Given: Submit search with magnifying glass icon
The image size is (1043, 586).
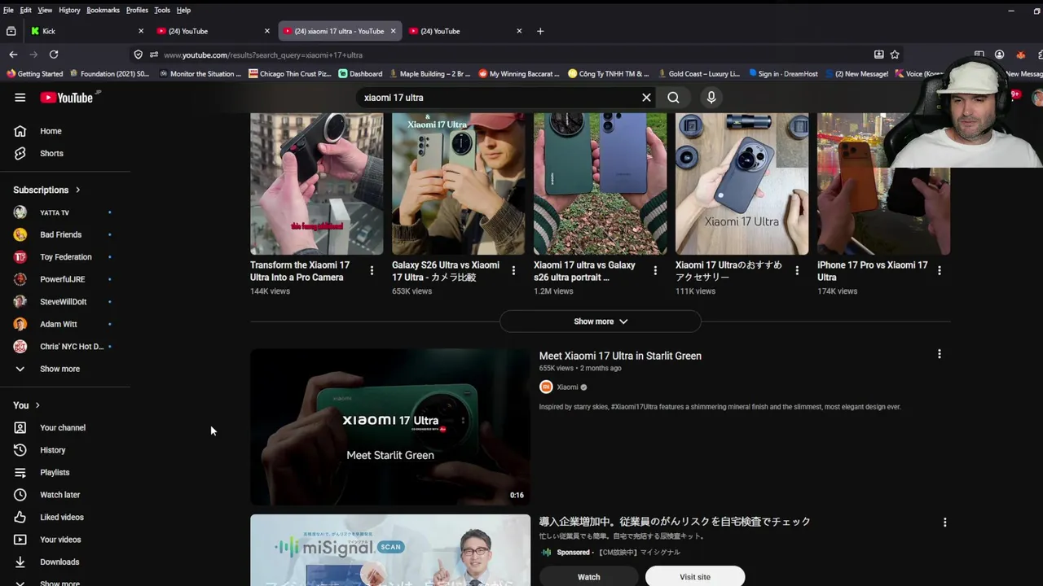Looking at the screenshot, I should click(673, 98).
